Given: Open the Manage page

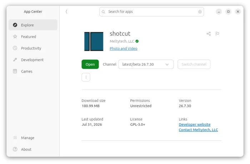Looking at the screenshot, I should pos(33,138).
